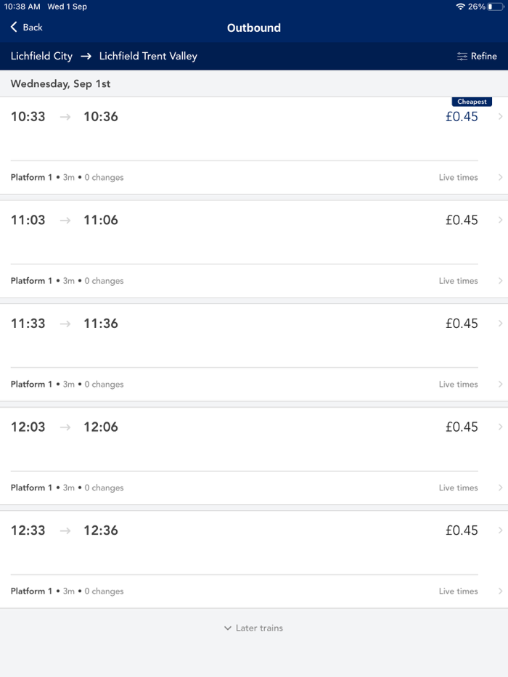Tap the arrow icon in the route header
Viewport: 508px width, 677px height.
click(86, 56)
